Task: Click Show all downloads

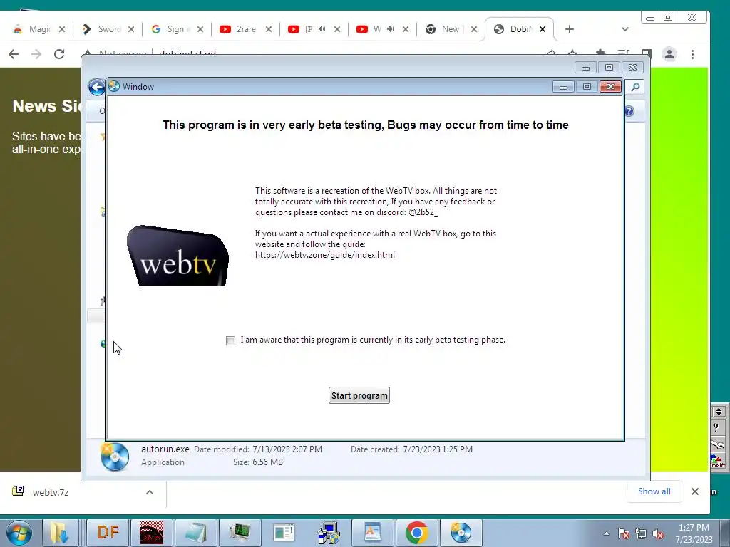Action: [x=654, y=491]
